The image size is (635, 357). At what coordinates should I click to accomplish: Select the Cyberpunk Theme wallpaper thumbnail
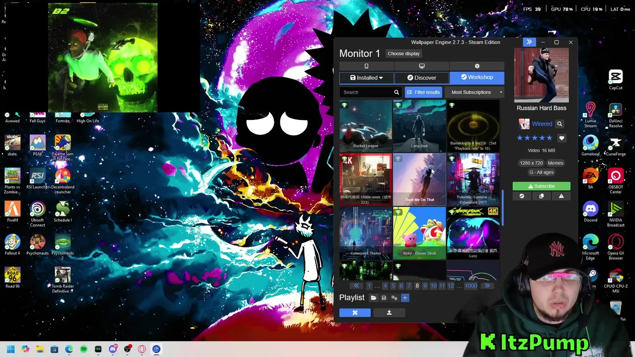point(366,233)
